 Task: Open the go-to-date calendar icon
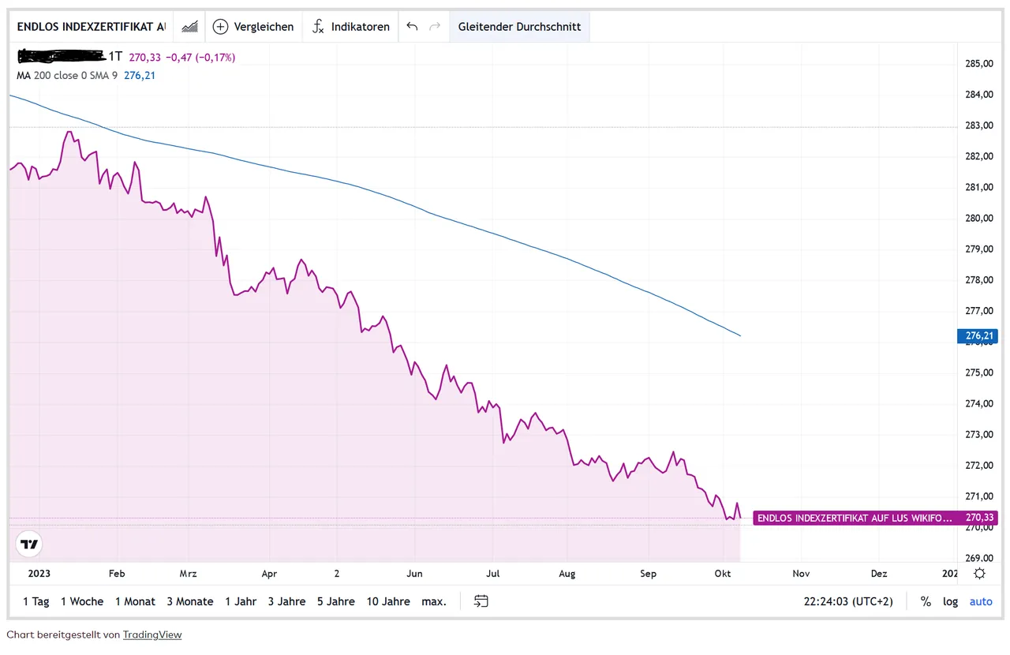481,601
